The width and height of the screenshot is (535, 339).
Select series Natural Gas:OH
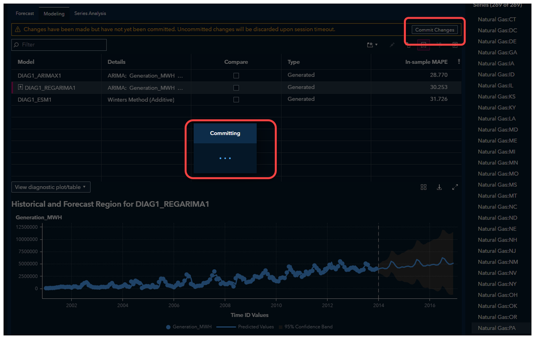(x=498, y=295)
